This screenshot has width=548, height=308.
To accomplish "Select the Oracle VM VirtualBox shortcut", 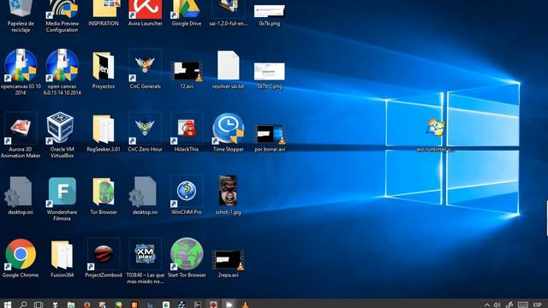I will 62,135.
